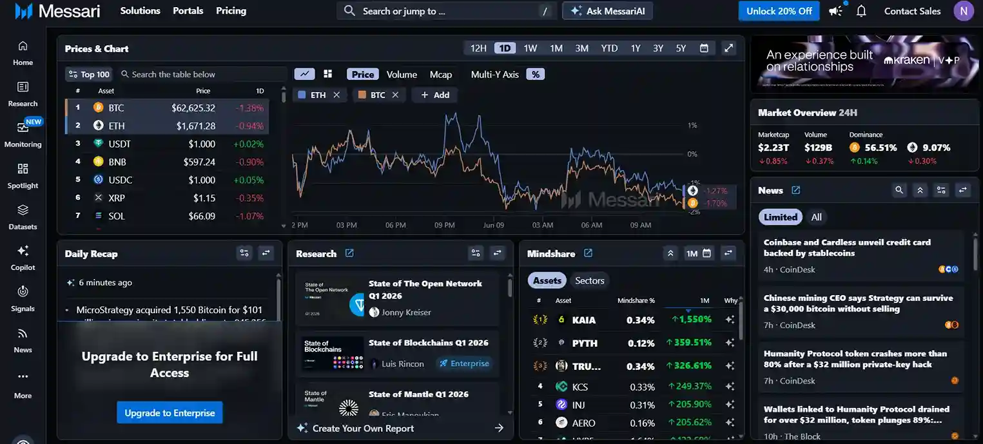Click Unlock 20% Off button
The width and height of the screenshot is (983, 444).
[779, 11]
